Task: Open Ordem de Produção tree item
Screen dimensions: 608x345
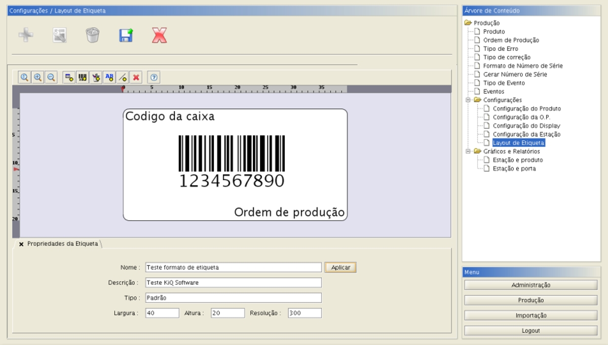Action: tap(511, 40)
